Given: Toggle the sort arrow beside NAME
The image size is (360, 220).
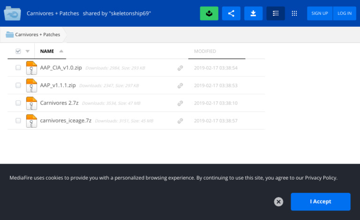Looking at the screenshot, I should tap(61, 52).
